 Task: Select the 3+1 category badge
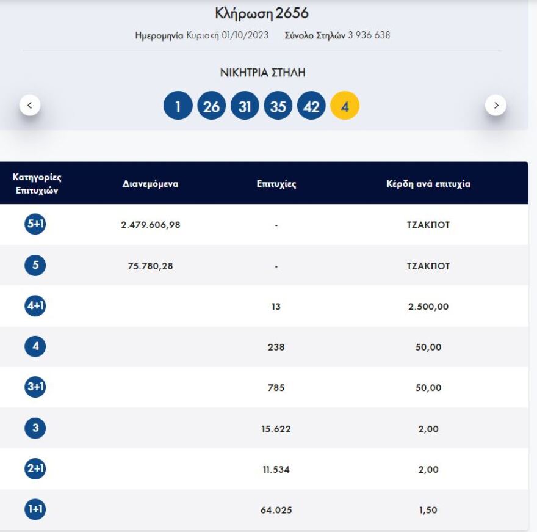pyautogui.click(x=35, y=388)
